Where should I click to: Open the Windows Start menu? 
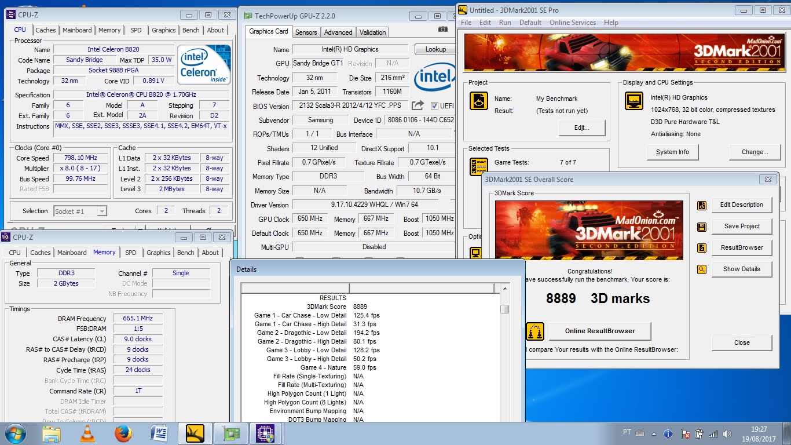15,433
